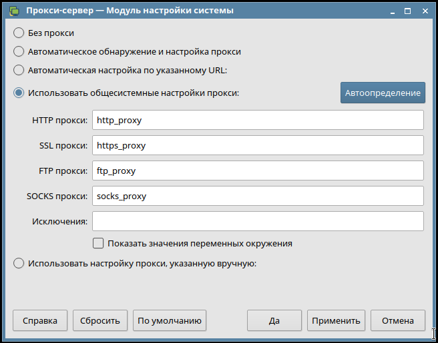Image resolution: width=438 pixels, height=343 pixels.
Task: Place cursor in SOCKS прокси field
Action: click(258, 196)
